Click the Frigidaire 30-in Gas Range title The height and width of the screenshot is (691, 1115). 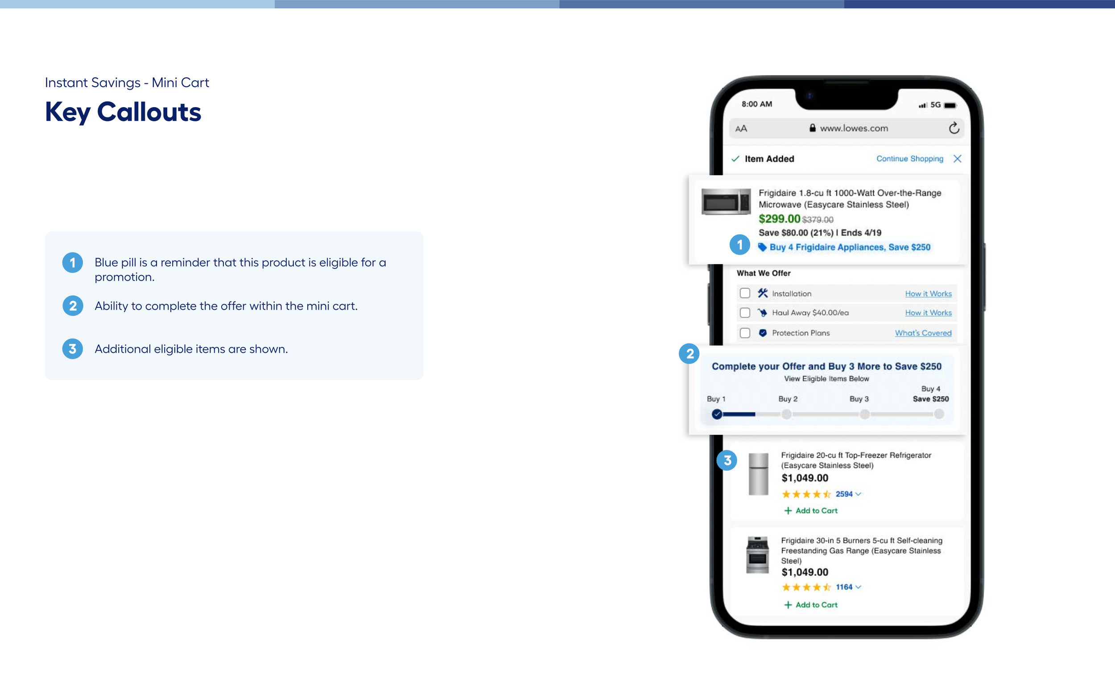[x=862, y=550]
